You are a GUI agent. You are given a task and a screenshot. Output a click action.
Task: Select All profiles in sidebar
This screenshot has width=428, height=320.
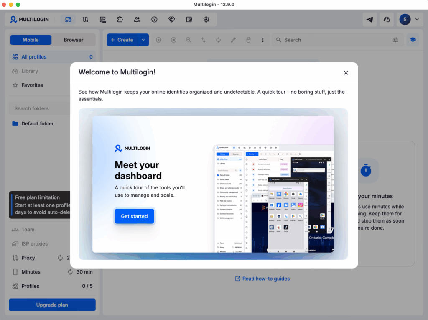pos(52,57)
